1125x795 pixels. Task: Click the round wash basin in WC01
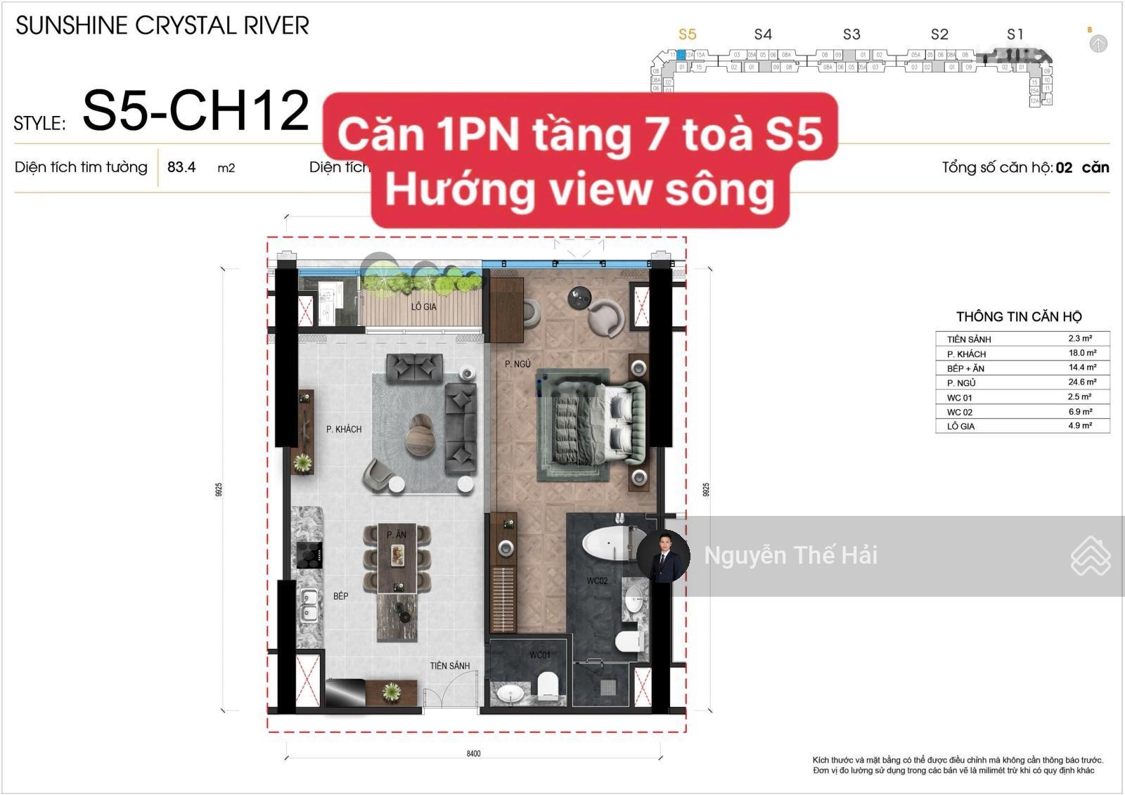511,694
